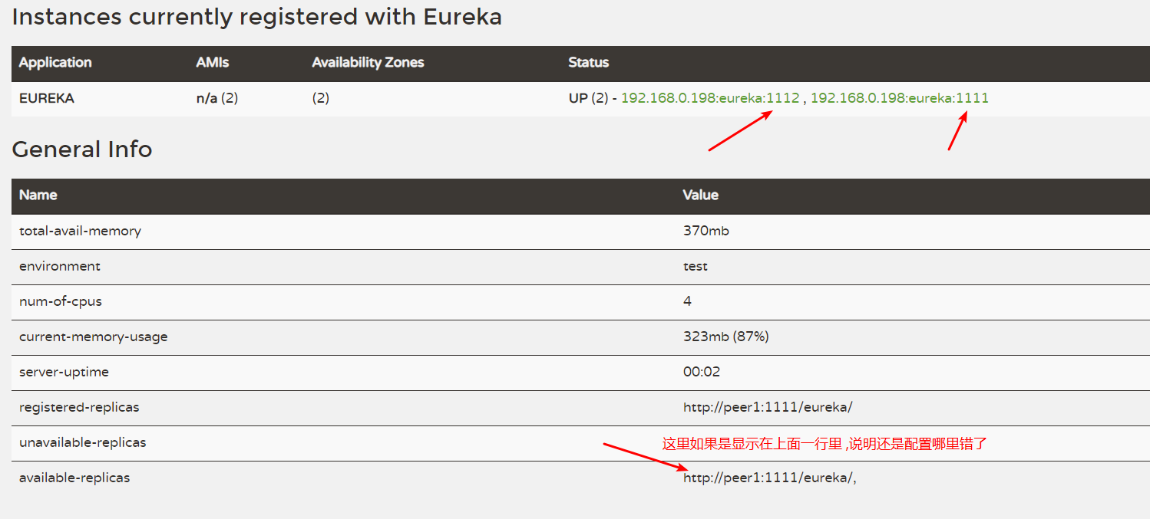The height and width of the screenshot is (519, 1150).
Task: Click the 'UP (2)' status text
Action: click(588, 98)
